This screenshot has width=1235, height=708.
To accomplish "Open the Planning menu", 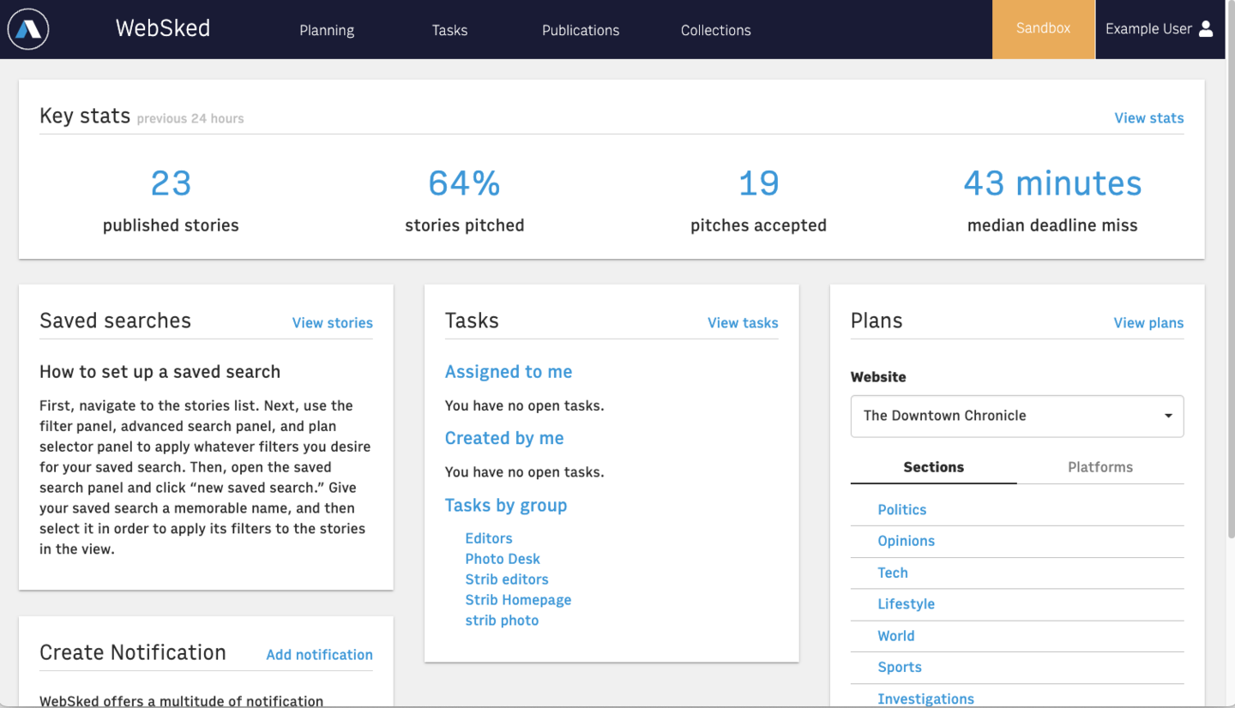I will click(x=327, y=30).
